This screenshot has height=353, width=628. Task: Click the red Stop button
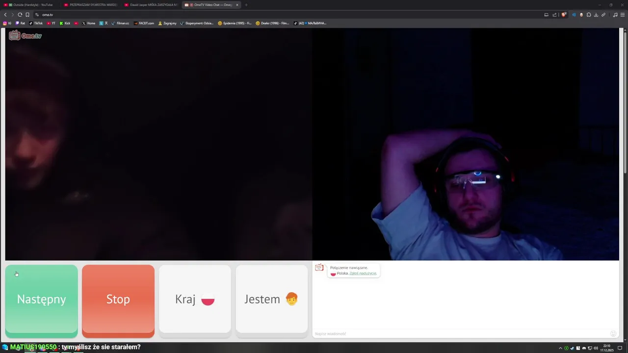pyautogui.click(x=118, y=301)
